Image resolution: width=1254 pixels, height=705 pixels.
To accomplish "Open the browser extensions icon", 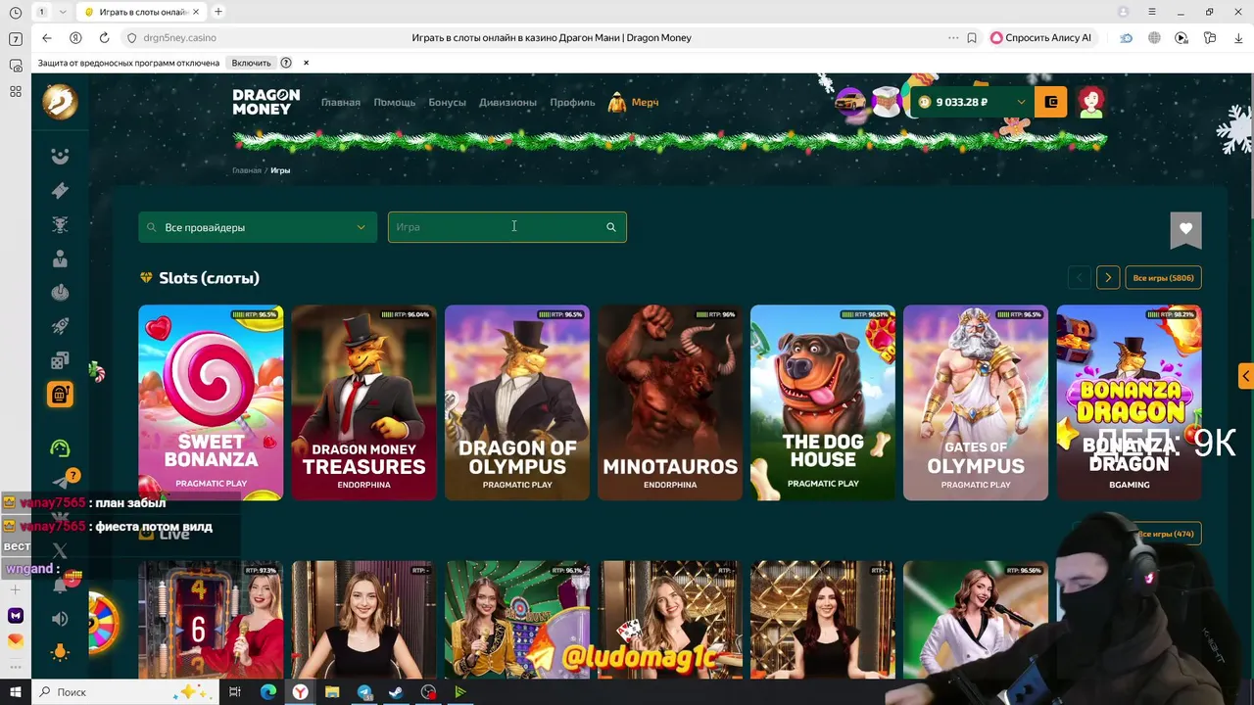I will [1210, 38].
